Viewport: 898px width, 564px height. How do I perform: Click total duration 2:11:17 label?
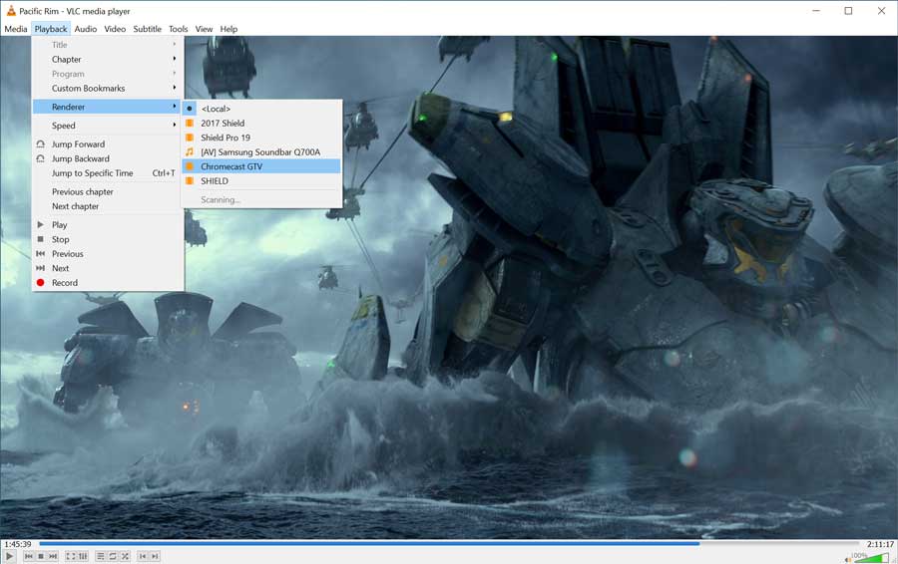(x=880, y=544)
